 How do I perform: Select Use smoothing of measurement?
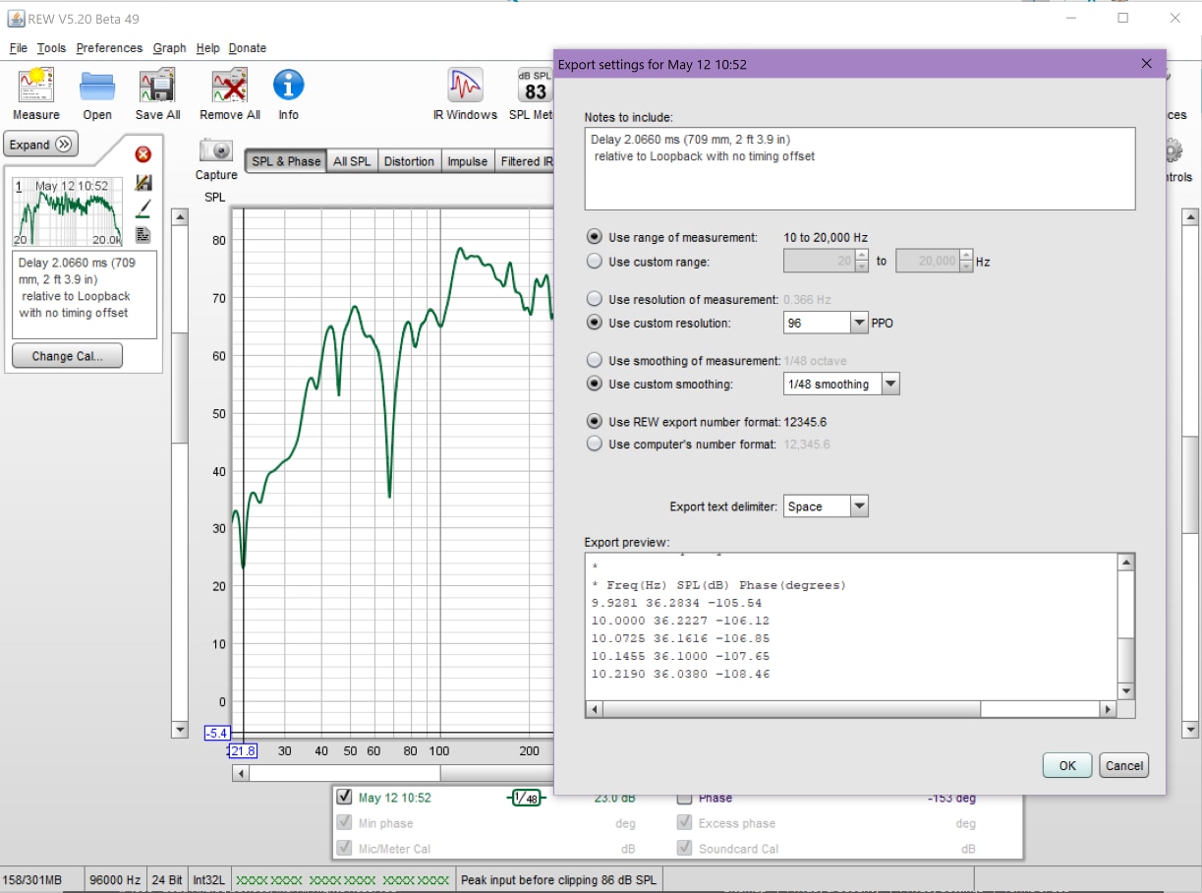tap(594, 361)
